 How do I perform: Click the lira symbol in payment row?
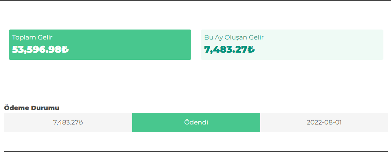pyautogui.click(x=81, y=122)
